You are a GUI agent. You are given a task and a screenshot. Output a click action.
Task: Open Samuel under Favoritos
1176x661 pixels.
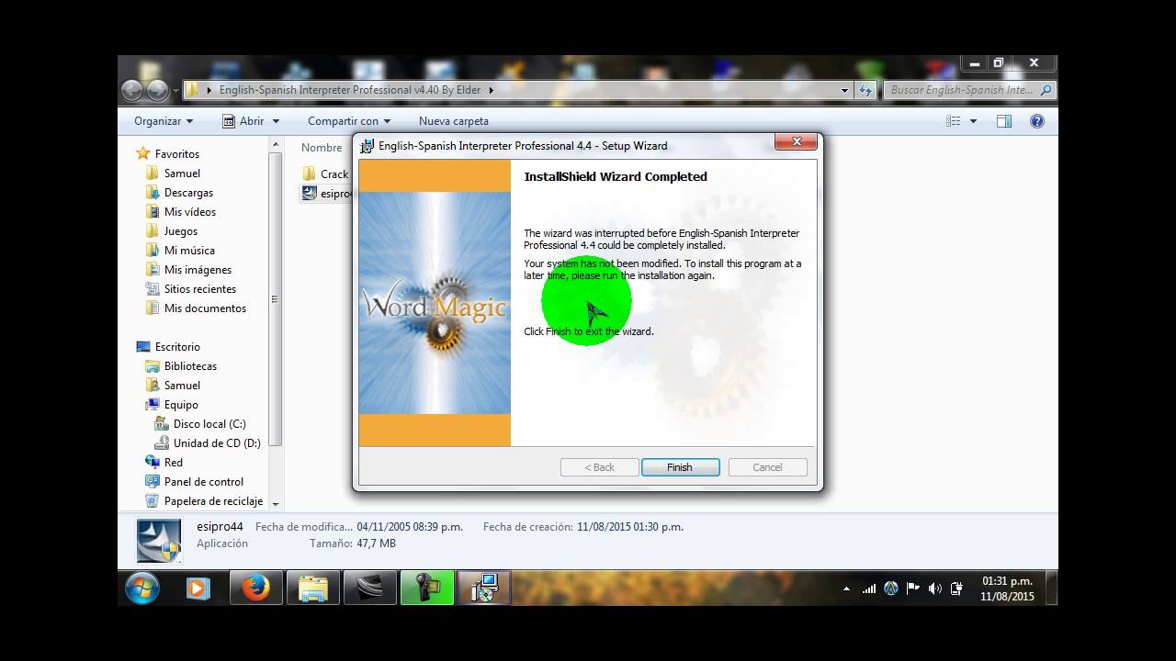[182, 174]
